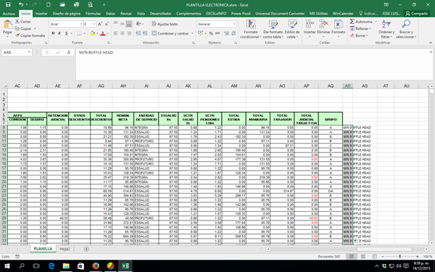This screenshot has height=272, width=435.
Task: Align text to the left
Action: click(x=116, y=33)
